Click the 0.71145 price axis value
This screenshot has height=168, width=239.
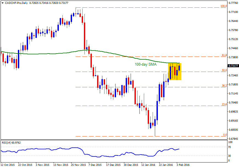(233, 93)
